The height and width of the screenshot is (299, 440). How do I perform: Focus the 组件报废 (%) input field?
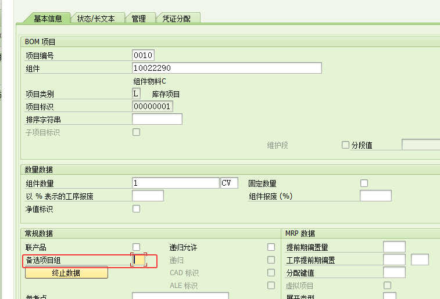[375, 196]
